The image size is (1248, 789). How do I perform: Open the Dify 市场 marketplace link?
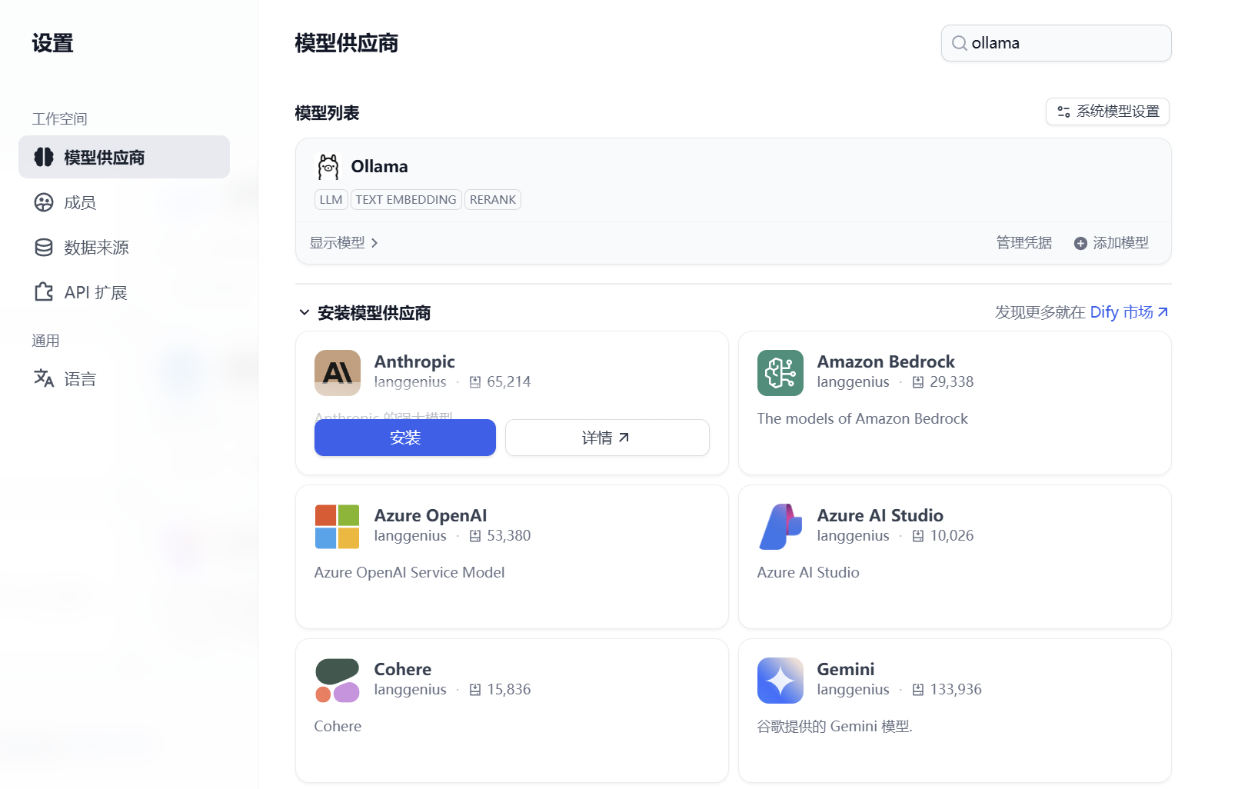tap(1130, 312)
